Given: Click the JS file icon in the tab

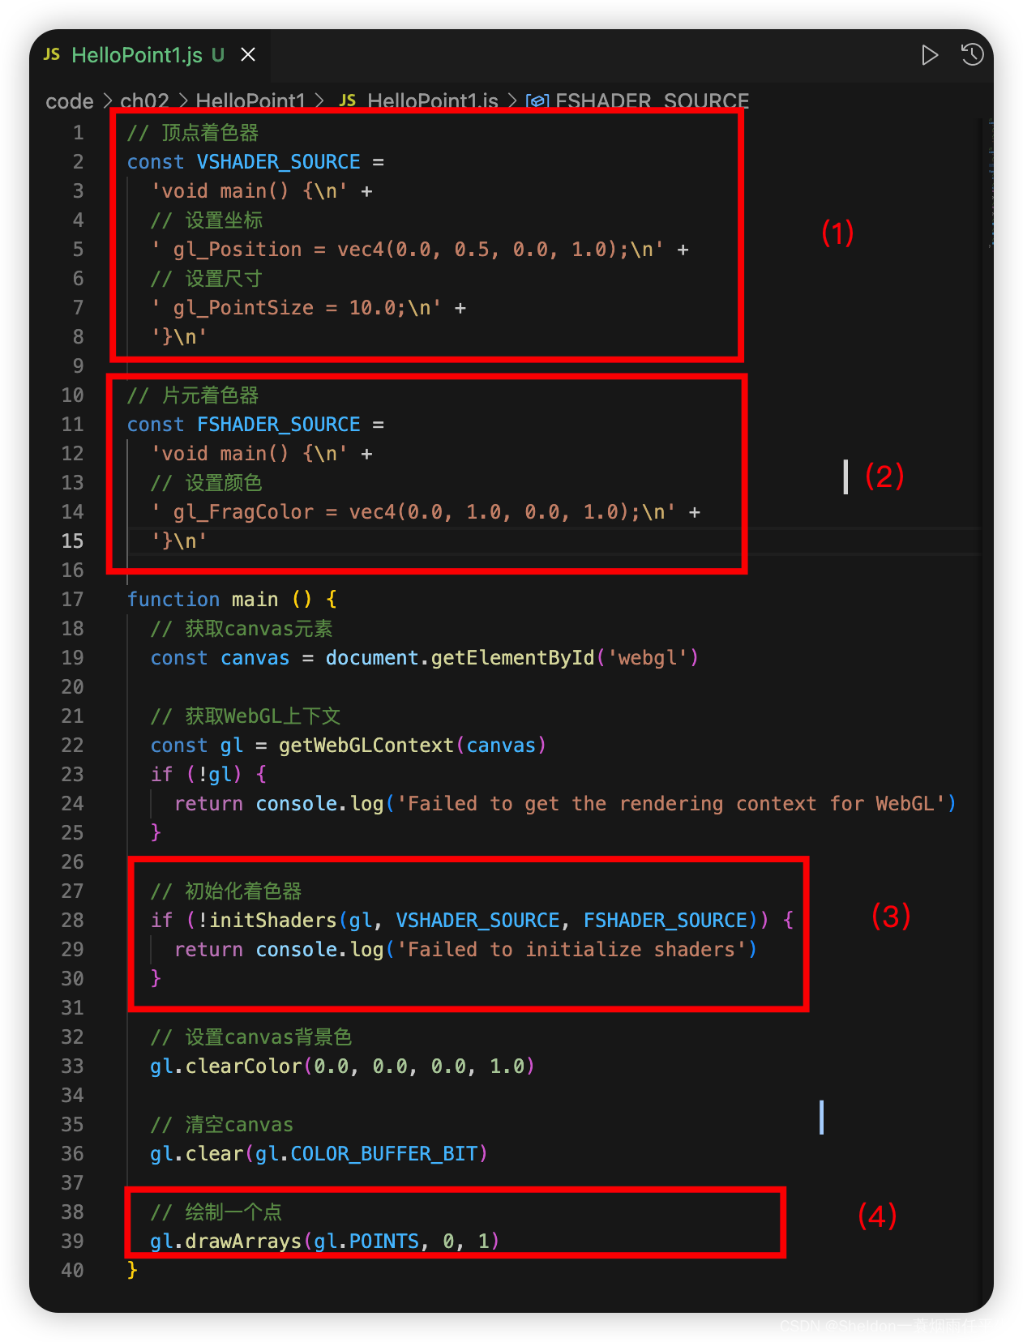Looking at the screenshot, I should click(52, 54).
